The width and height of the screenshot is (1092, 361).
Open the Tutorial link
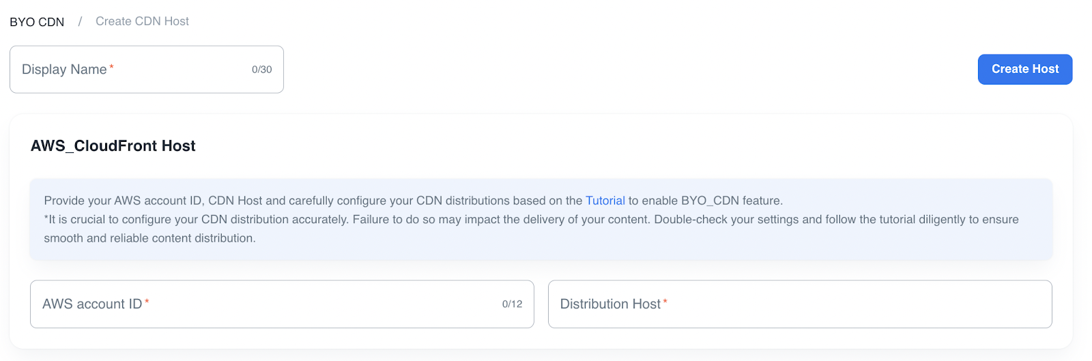coord(605,201)
